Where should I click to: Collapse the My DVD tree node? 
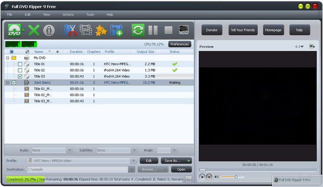8,58
